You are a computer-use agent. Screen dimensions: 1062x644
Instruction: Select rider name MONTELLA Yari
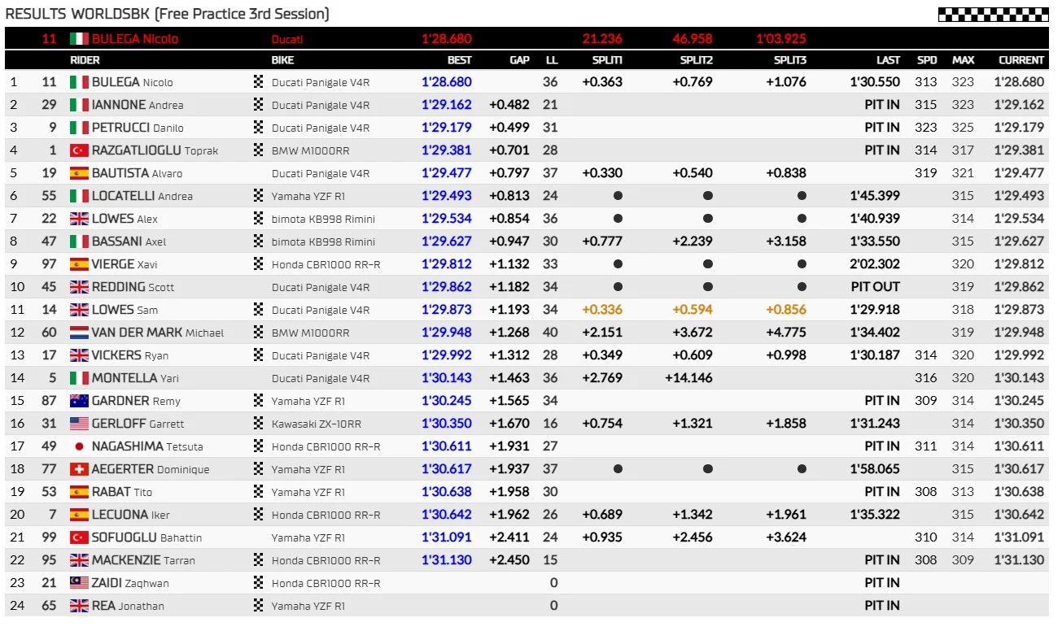pyautogui.click(x=135, y=378)
